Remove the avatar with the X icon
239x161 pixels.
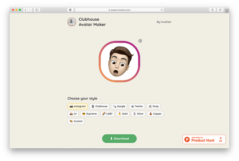coord(140,41)
